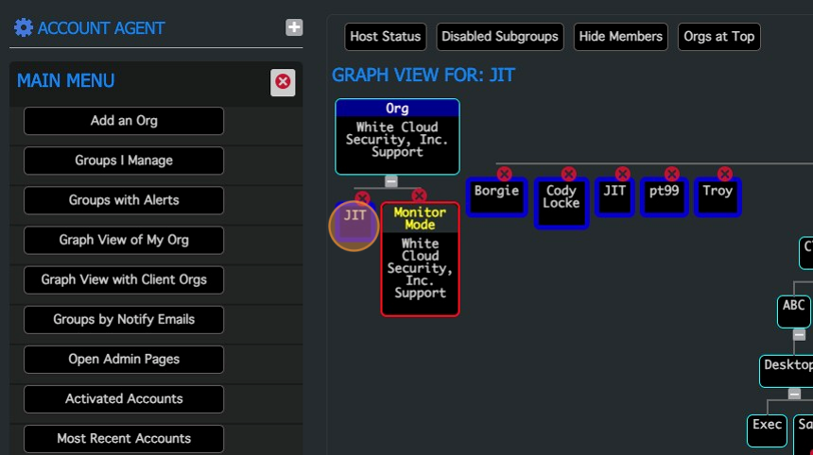Click red X above the top-row JIT member node
813x455 pixels.
tap(622, 174)
